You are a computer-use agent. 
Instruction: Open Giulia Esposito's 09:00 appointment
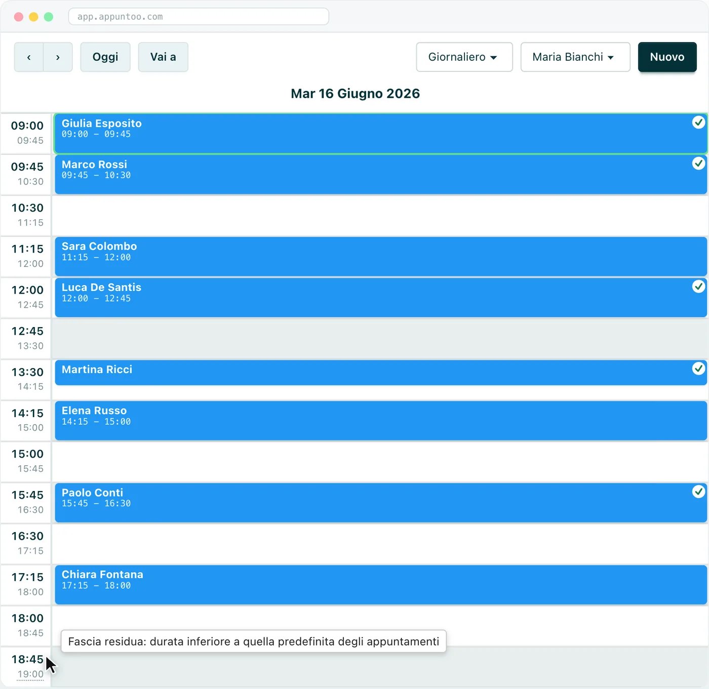[x=380, y=134]
